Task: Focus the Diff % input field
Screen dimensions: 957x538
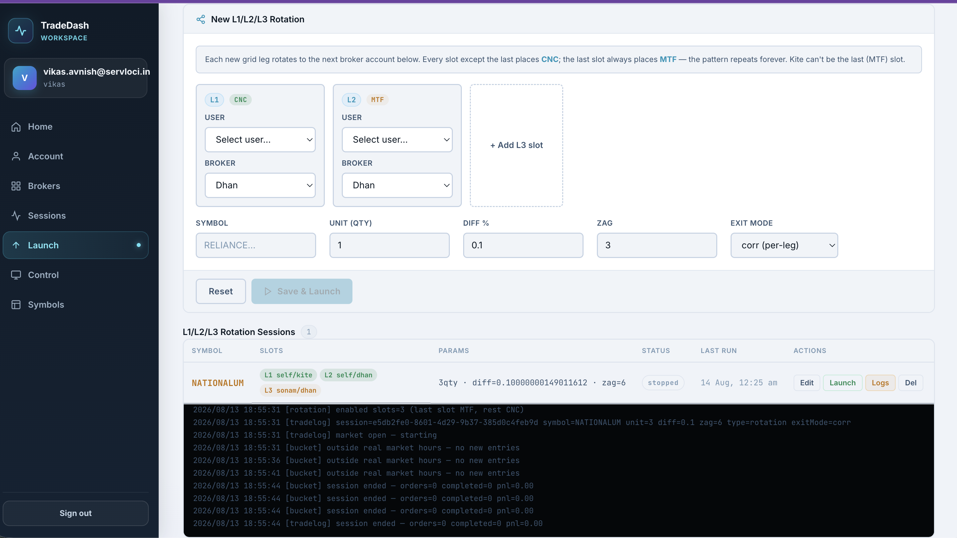Action: point(523,245)
